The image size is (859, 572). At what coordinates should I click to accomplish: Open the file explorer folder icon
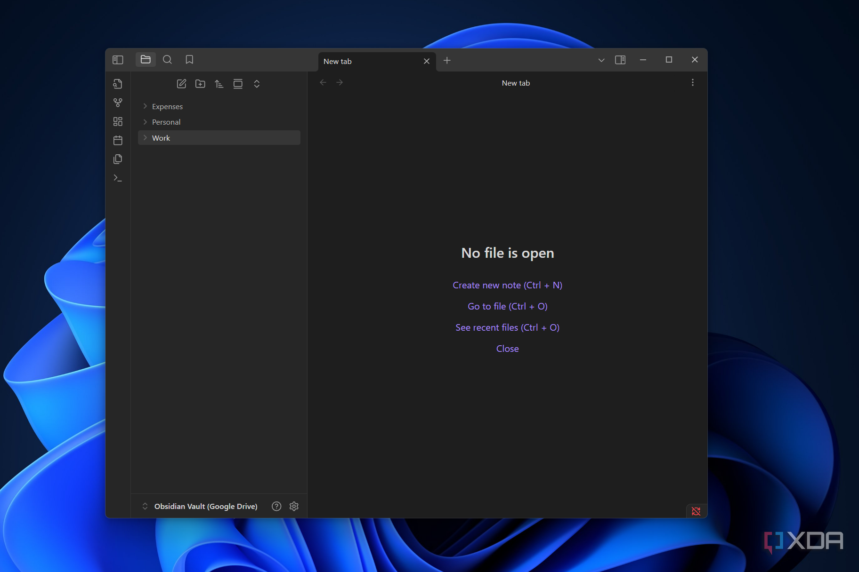[146, 60]
